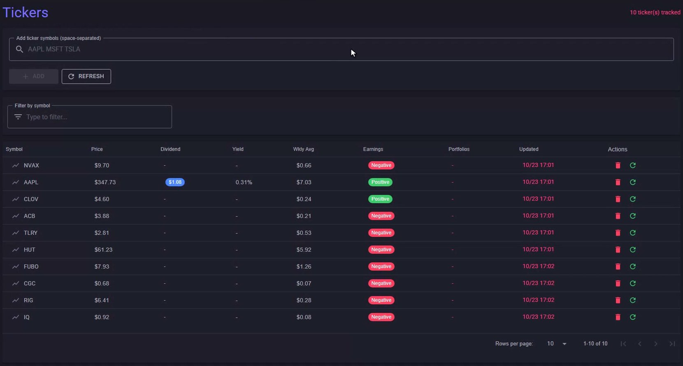683x366 pixels.
Task: Click the $1.08 dividend badge for AAPL
Action: coord(175,182)
